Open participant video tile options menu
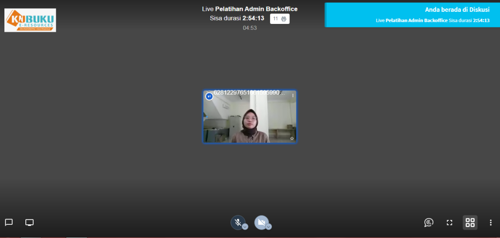The image size is (500, 238). (293, 96)
